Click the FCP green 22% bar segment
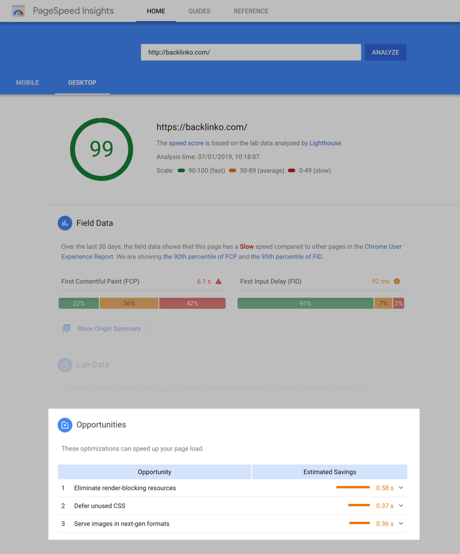This screenshot has width=460, height=554. tap(79, 304)
